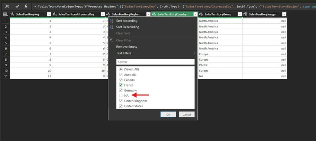Click Europe cell in row 10
The width and height of the screenshot is (316, 141).
(220, 71)
